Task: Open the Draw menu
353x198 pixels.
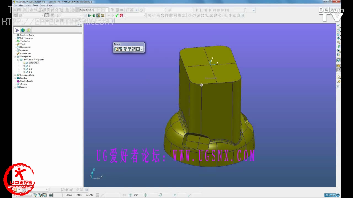Action: pos(35,5)
